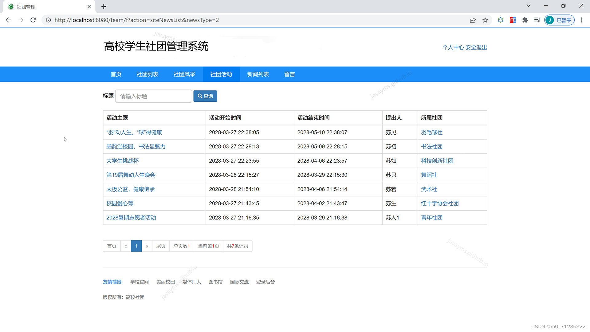Open the 大学生挑战杯 activity link
Viewport: 590px width, 332px height.
click(x=122, y=161)
